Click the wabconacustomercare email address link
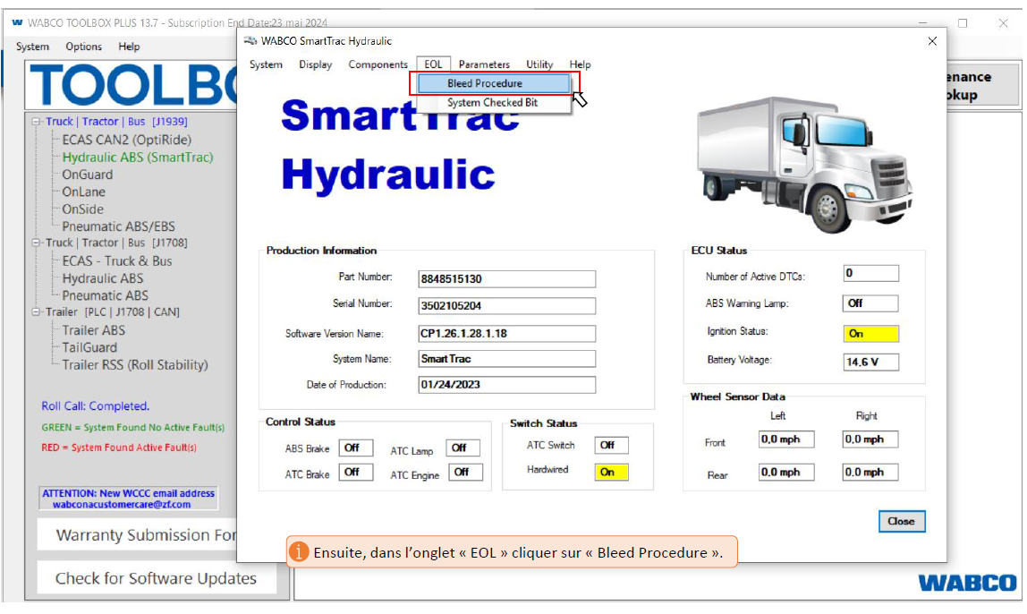The height and width of the screenshot is (614, 1027). tap(122, 504)
